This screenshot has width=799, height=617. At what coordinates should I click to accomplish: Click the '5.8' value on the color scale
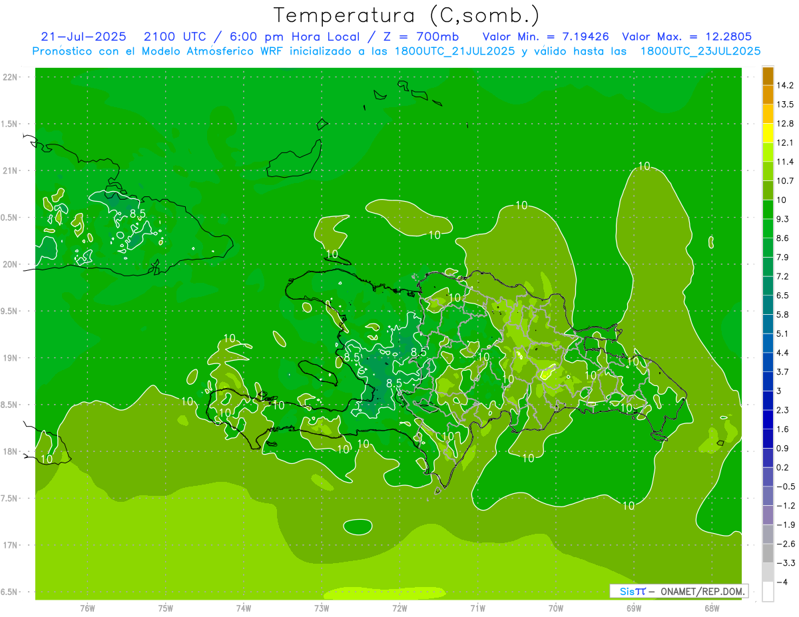pyautogui.click(x=783, y=314)
